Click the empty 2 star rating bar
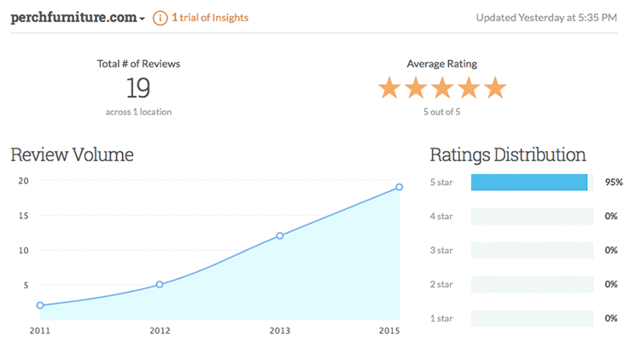 pyautogui.click(x=532, y=284)
